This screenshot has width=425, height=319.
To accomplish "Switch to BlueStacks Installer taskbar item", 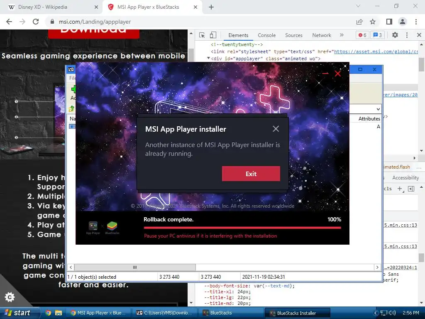I will [x=297, y=313].
